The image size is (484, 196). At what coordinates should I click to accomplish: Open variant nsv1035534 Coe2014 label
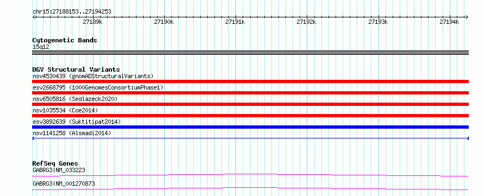click(65, 110)
